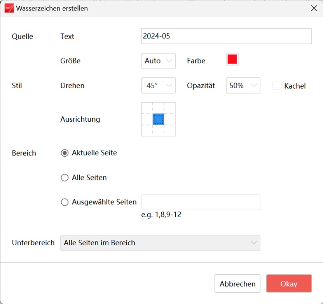Close the Wasserzeichen erstellen dialog

point(314,8)
